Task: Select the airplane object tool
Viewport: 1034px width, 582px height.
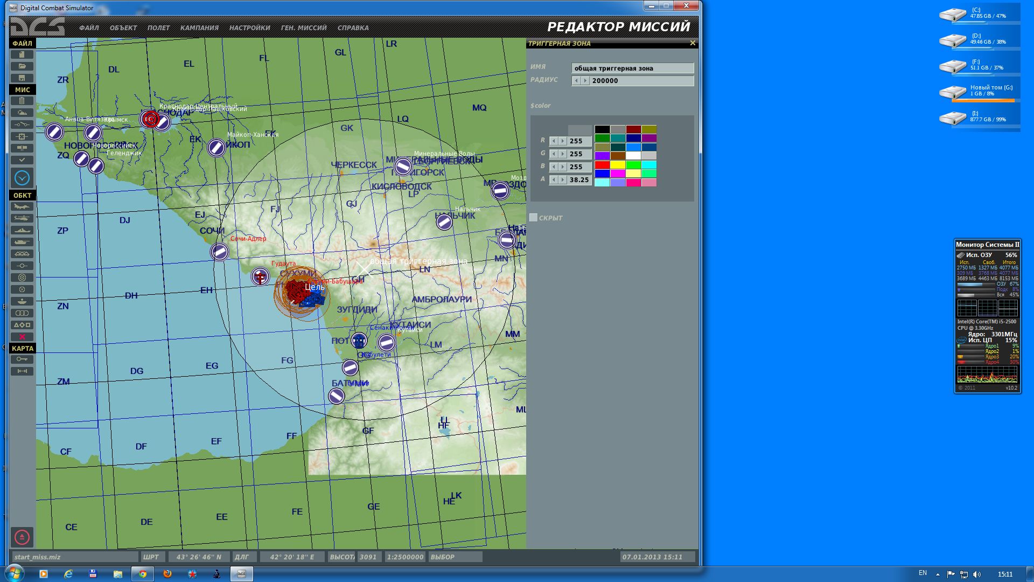Action: (22, 207)
